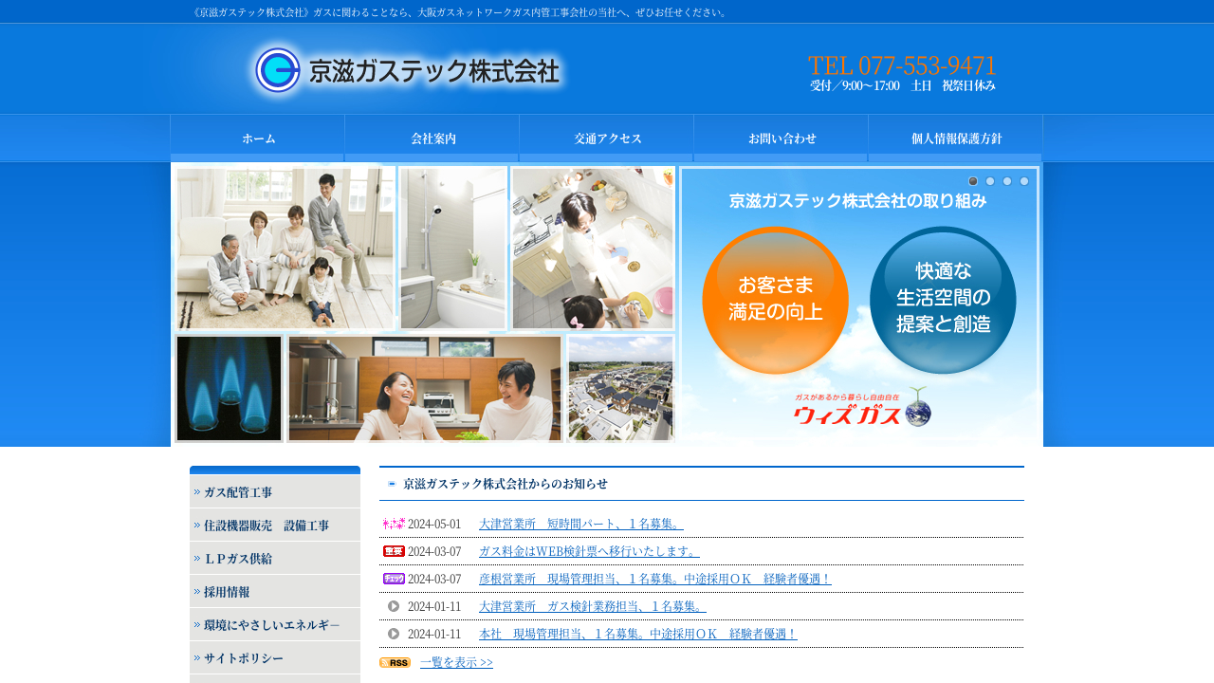Viewport: 1214px width, 683px height.
Task: Expand the ガス配管工事 sidebar item
Action: tap(275, 492)
